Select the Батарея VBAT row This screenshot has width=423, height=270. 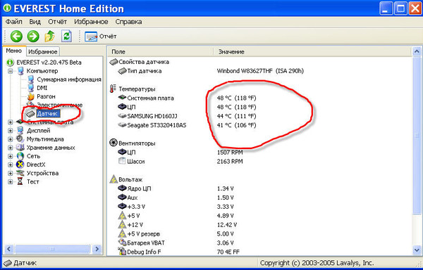tap(176, 243)
